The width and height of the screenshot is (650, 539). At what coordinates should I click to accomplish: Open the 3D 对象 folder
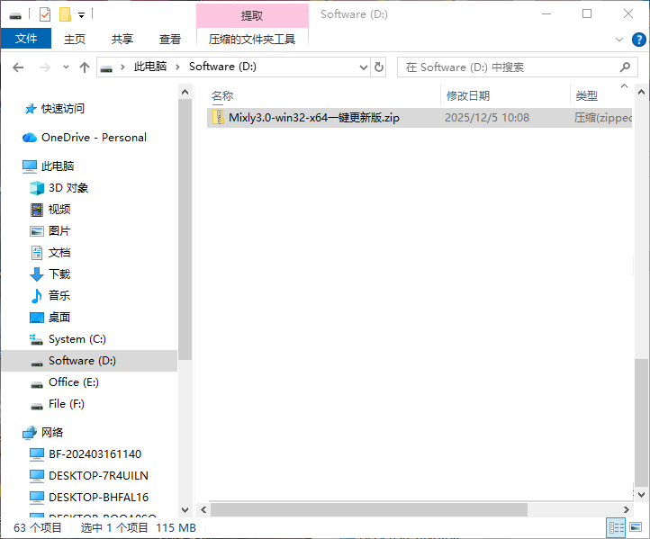coord(68,188)
